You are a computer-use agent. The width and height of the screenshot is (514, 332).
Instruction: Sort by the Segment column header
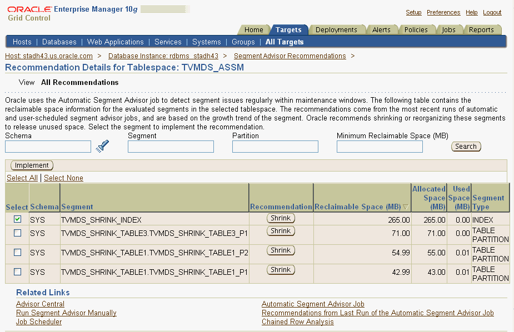tap(77, 207)
